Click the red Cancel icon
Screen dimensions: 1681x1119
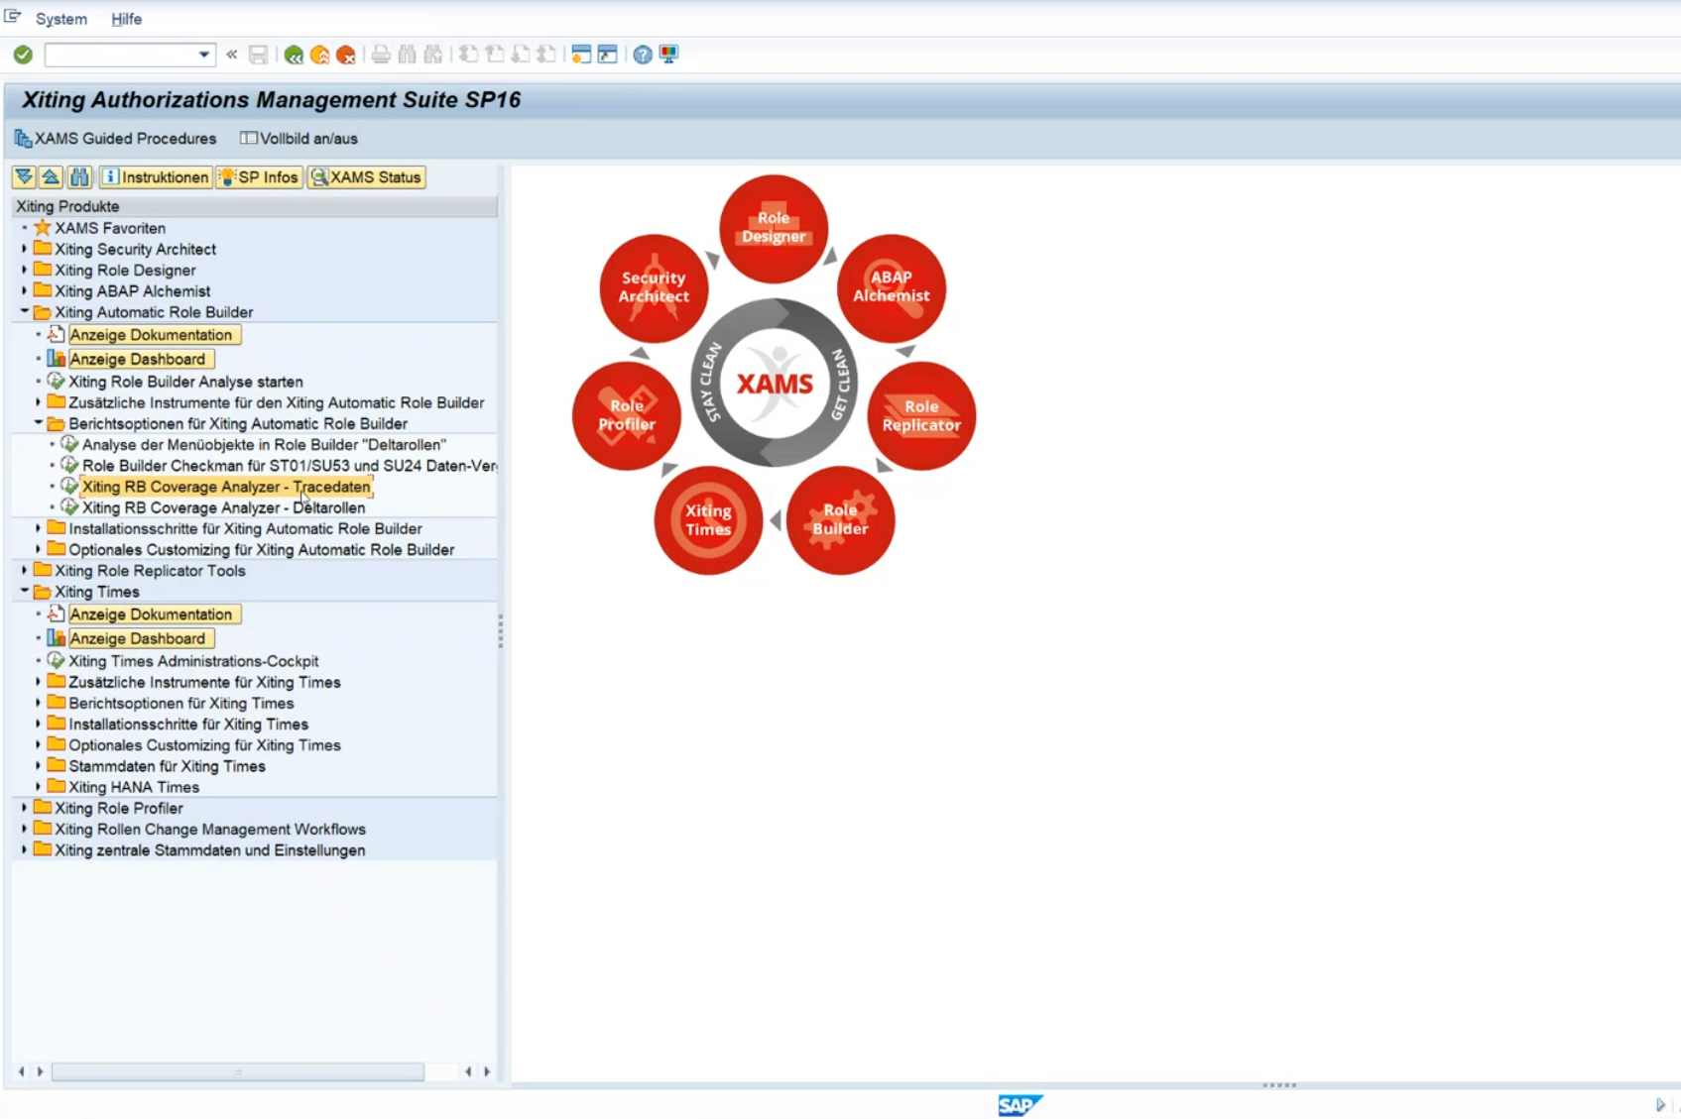tap(345, 55)
